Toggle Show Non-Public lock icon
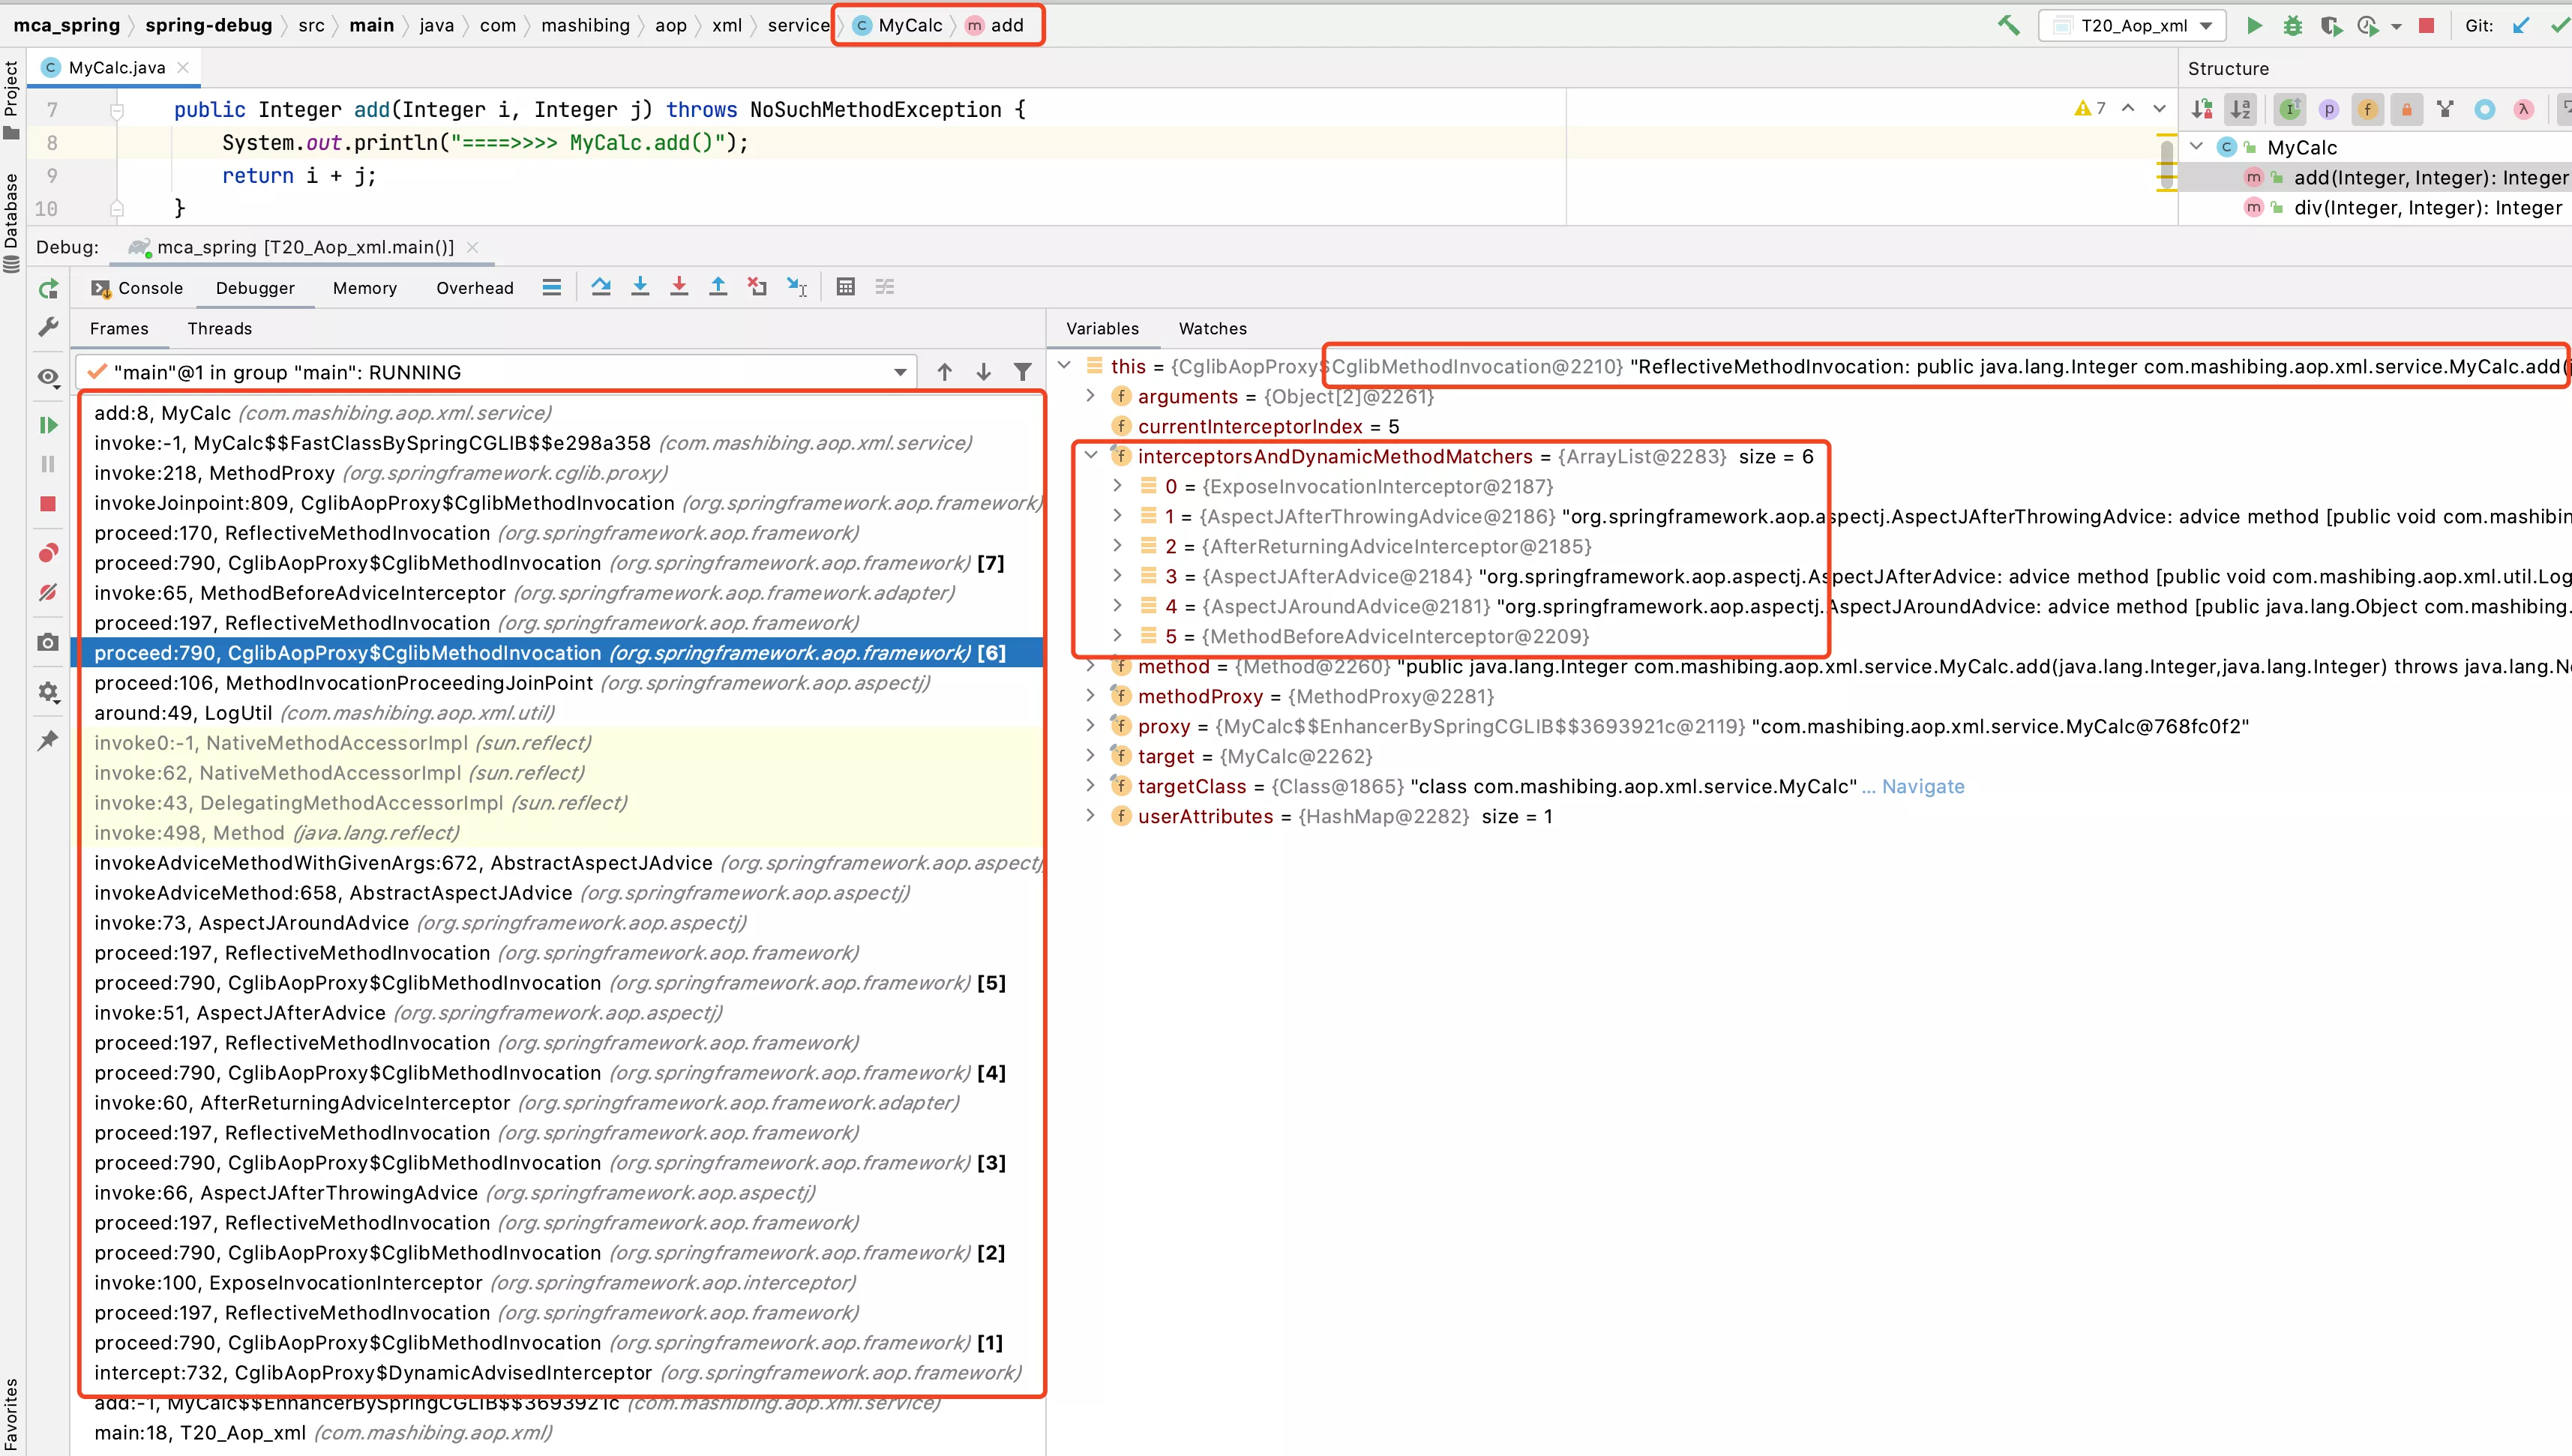2572x1456 pixels. [x=2407, y=109]
